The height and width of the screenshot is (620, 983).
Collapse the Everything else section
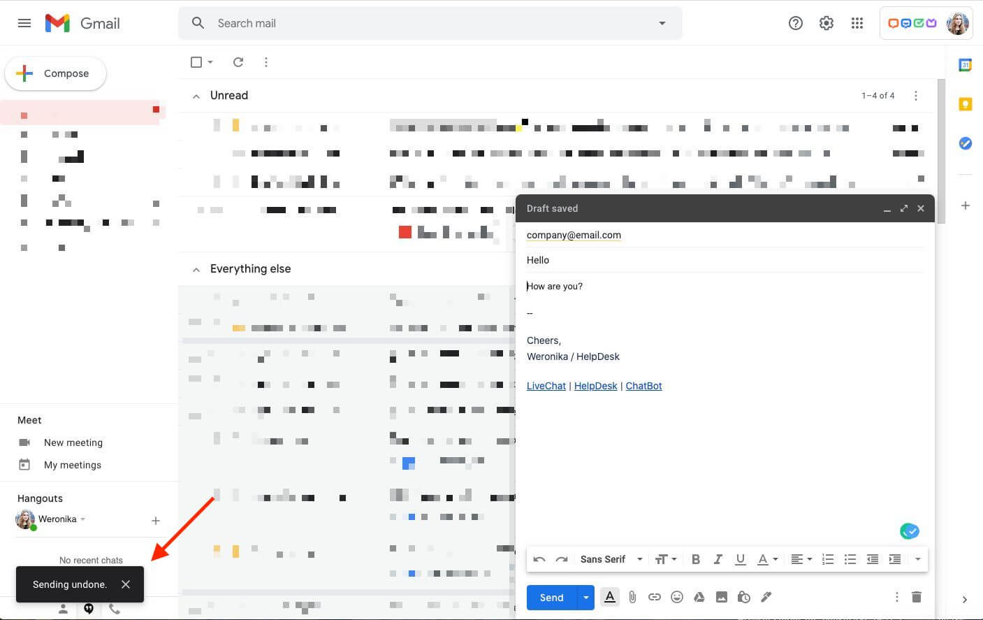coord(196,268)
